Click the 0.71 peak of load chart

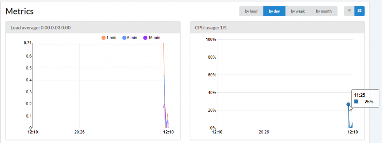[163, 43]
